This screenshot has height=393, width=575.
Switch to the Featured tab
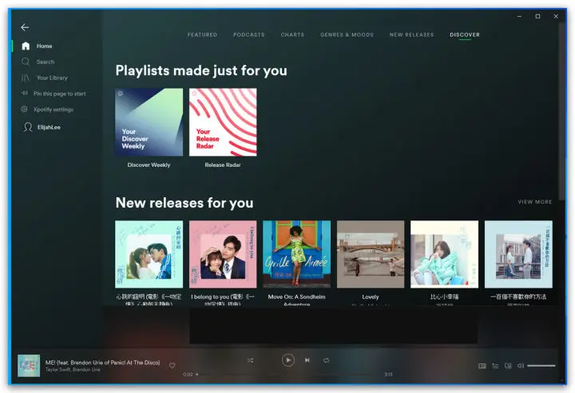point(202,35)
